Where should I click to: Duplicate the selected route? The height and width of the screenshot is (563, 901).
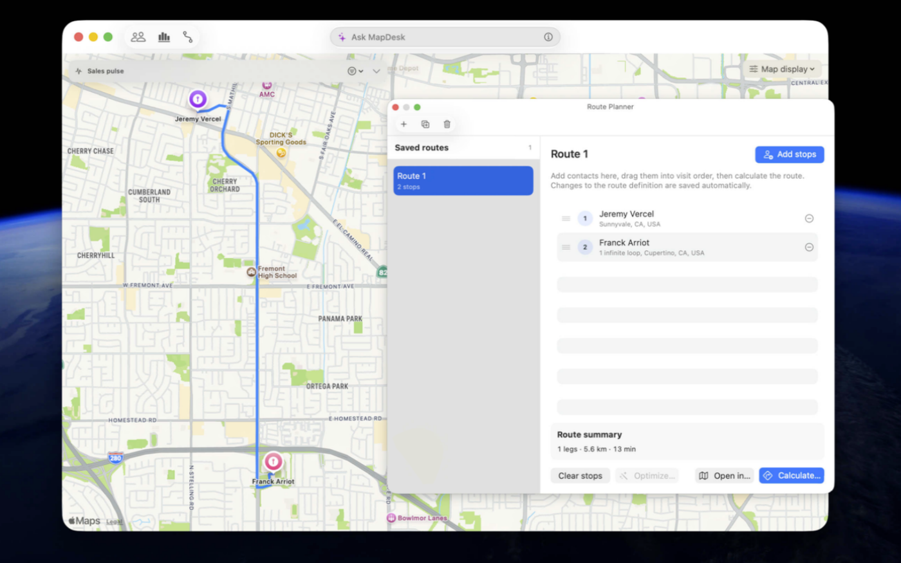point(425,124)
